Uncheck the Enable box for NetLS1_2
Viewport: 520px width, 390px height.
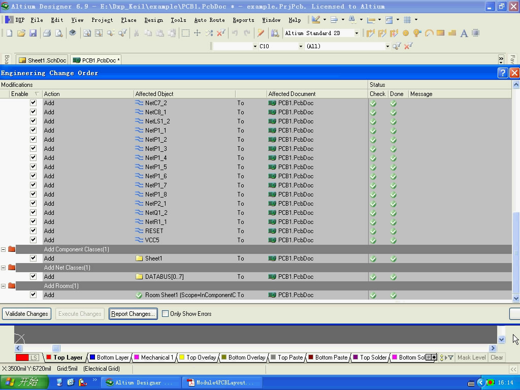[33, 121]
